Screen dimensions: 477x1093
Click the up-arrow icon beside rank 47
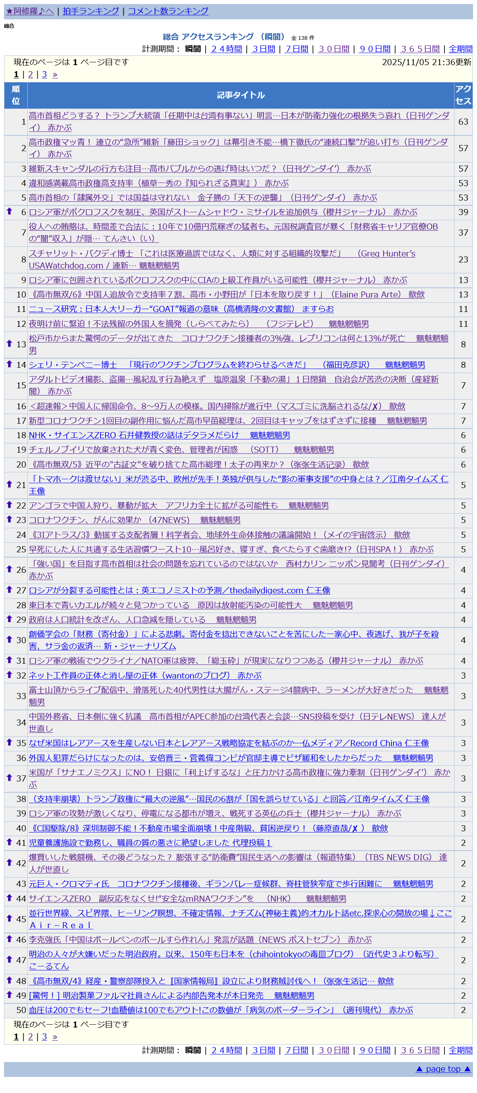coord(9,959)
